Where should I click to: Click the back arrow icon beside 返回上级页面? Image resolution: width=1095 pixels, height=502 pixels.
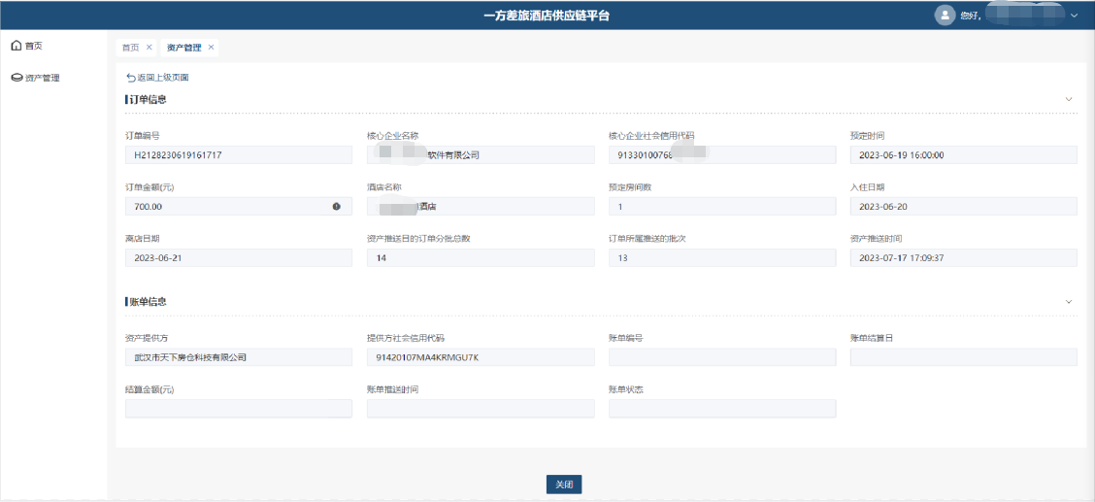click(x=131, y=77)
